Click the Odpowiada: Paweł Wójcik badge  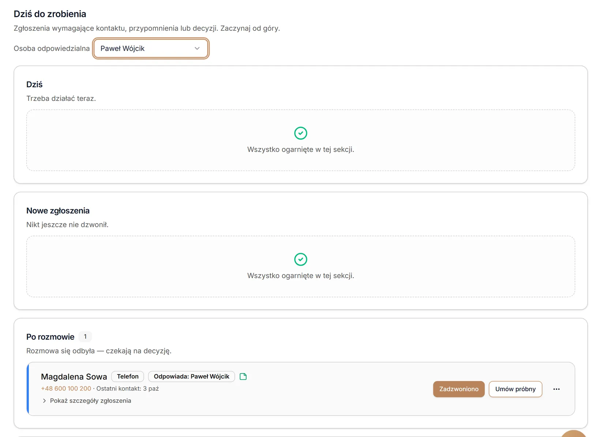[x=191, y=376]
